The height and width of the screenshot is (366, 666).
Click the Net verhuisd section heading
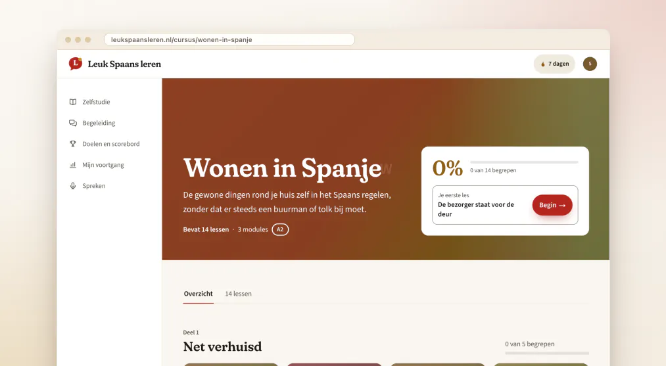[223, 347]
